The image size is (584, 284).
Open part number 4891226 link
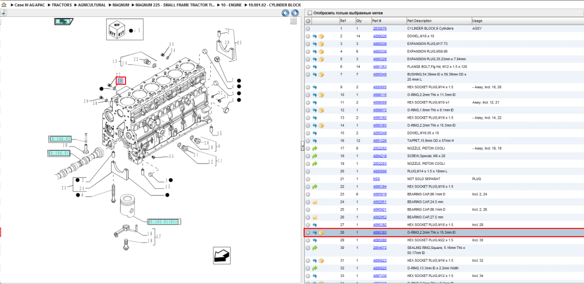380,141
